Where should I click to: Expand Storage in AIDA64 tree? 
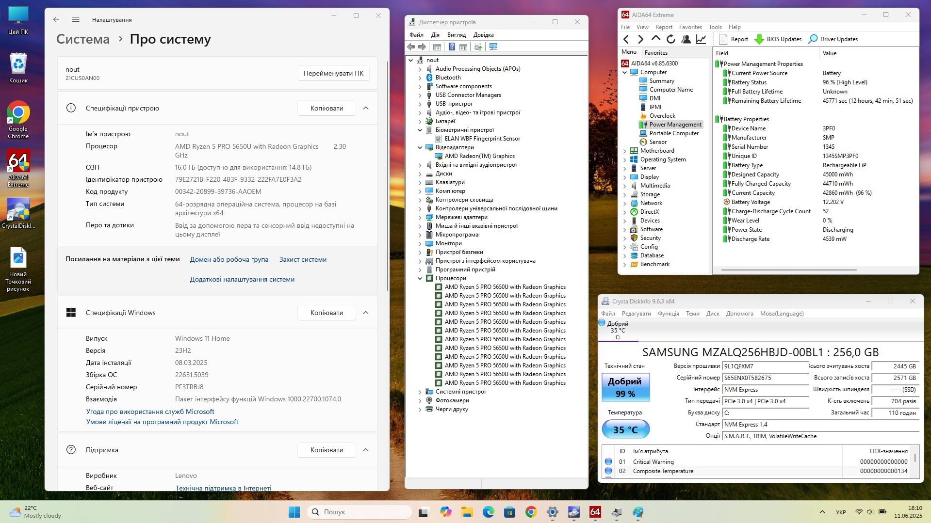(x=625, y=194)
